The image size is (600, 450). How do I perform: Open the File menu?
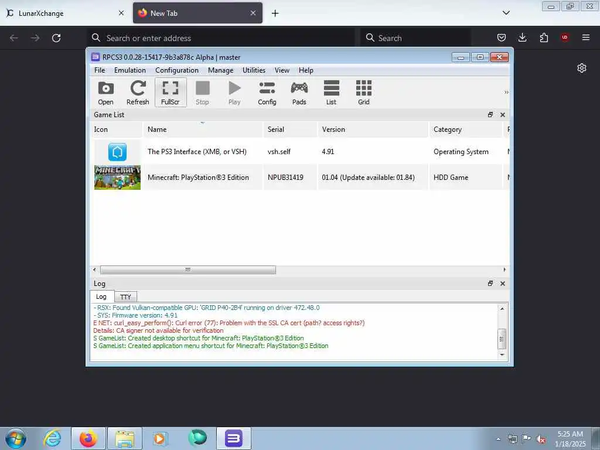100,70
